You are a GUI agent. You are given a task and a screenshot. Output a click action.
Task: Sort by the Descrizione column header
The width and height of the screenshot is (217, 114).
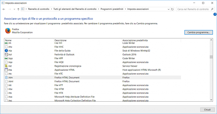(x=87, y=40)
